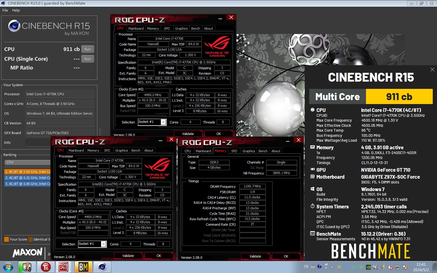Open the red T application in taskbar
Viewport: 437px width, 273px height.
pyautogui.click(x=46, y=267)
